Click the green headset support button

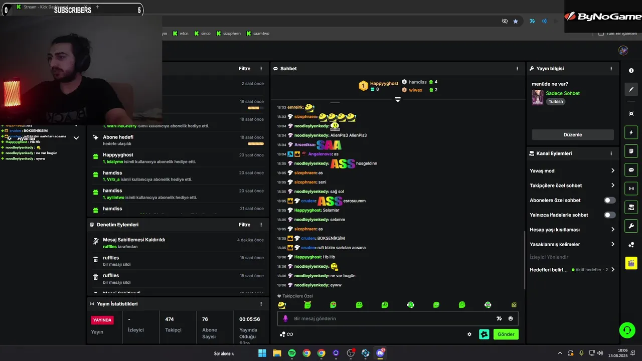627,330
